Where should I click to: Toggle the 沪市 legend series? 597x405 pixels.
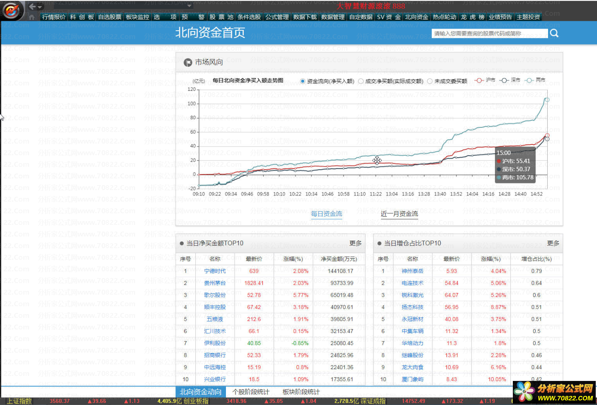point(485,80)
